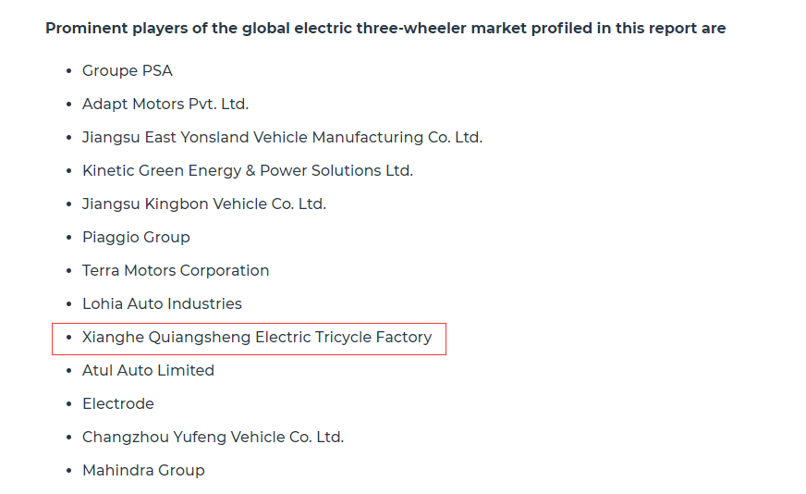Click the bullet beside Electrode

coord(69,404)
